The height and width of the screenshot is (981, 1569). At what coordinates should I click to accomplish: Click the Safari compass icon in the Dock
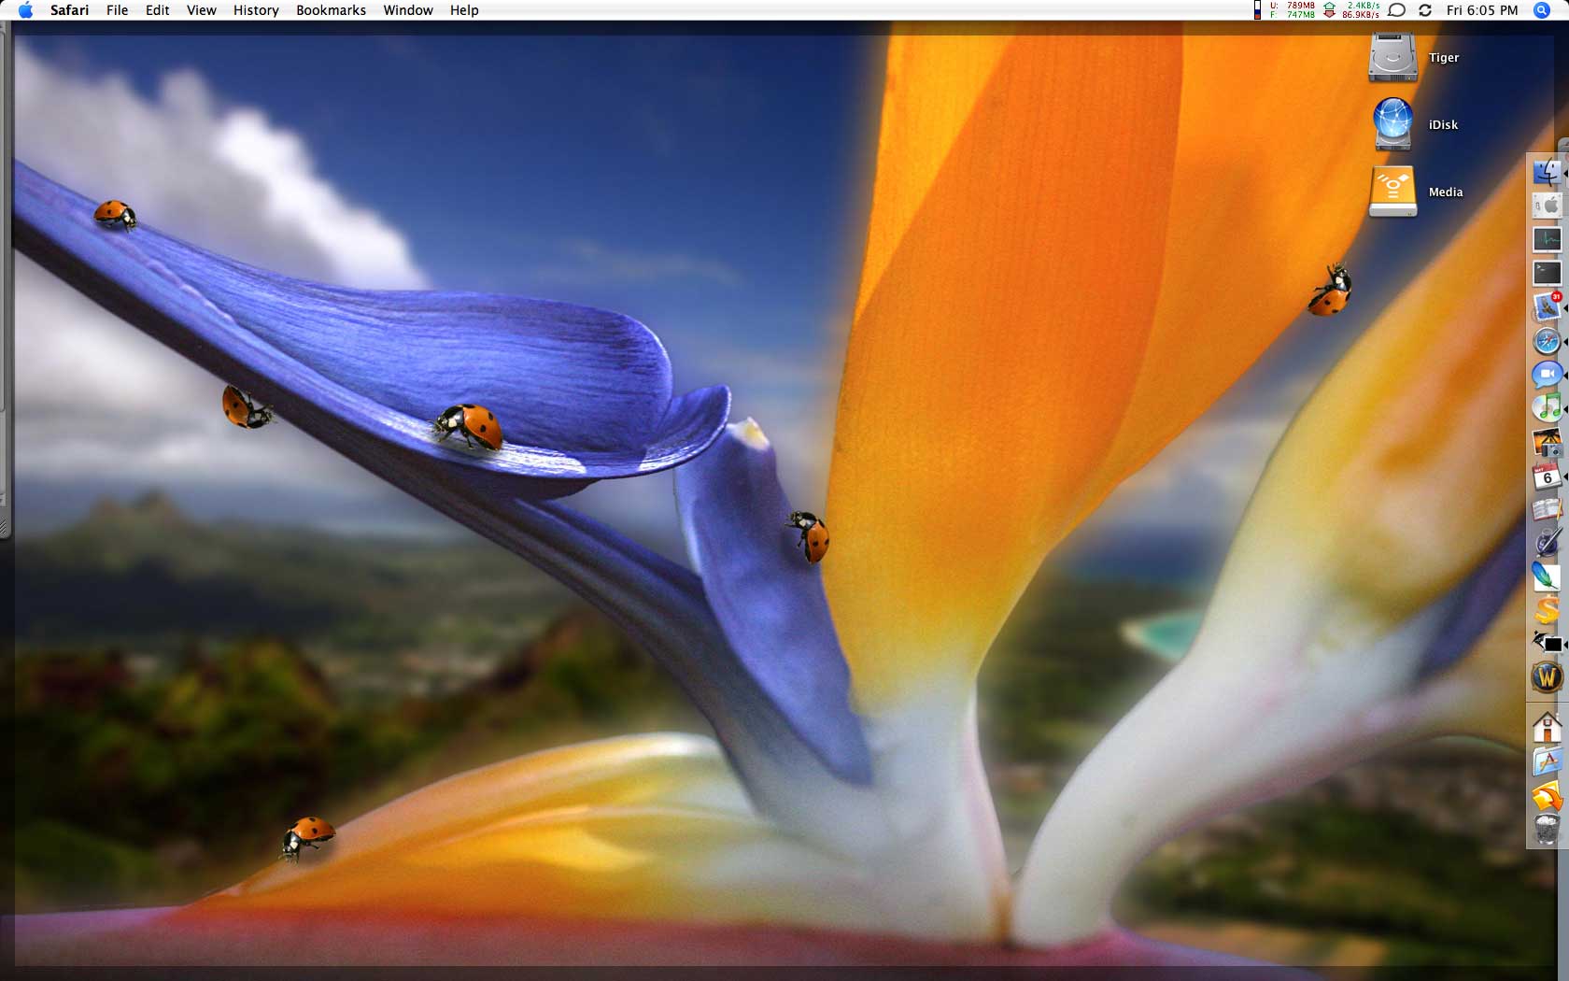point(1548,341)
